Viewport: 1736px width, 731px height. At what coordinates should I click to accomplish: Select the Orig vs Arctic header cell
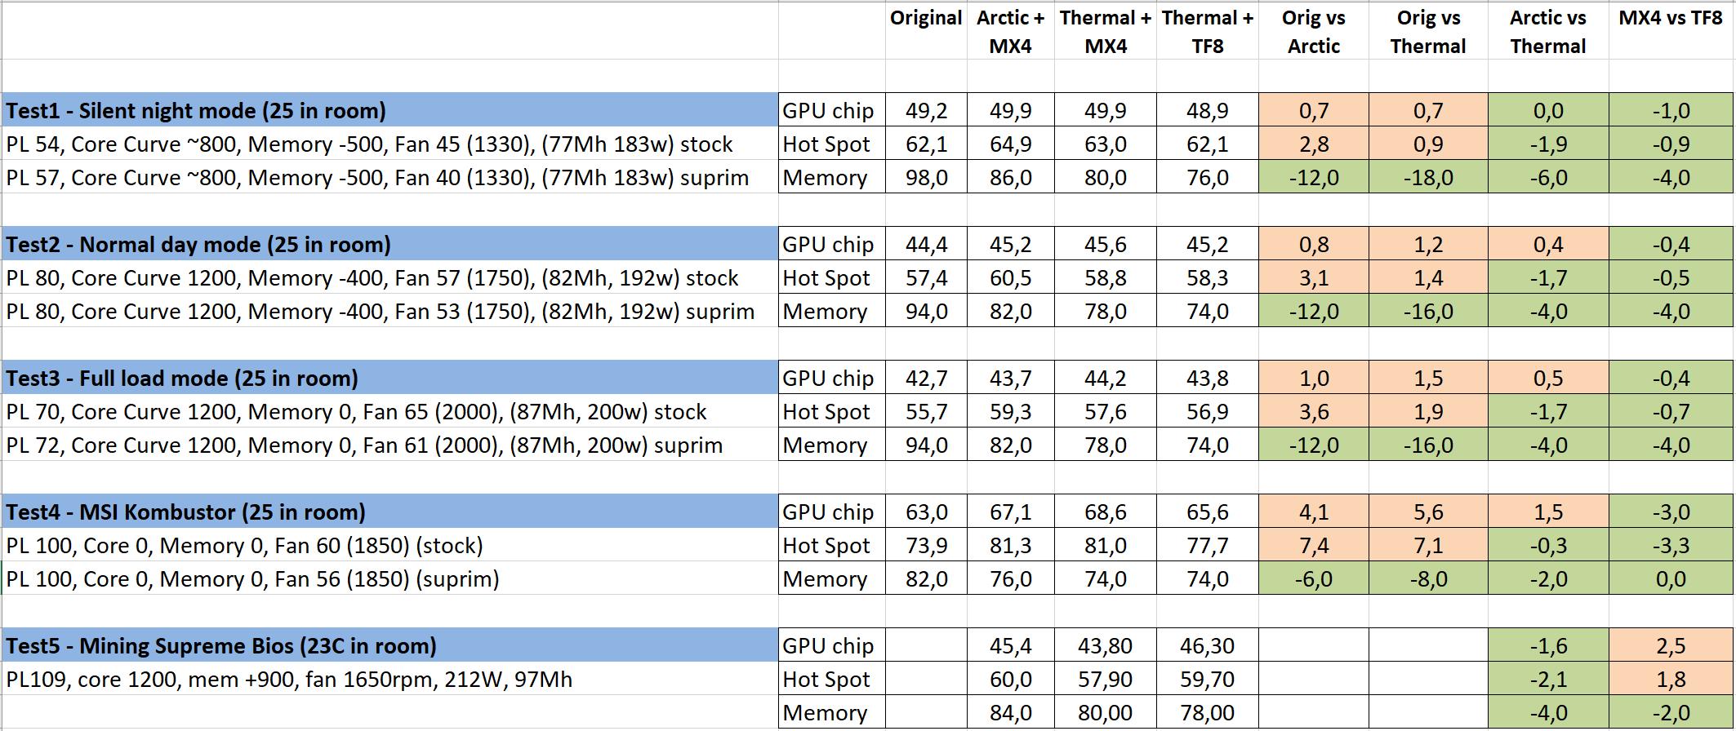click(x=1313, y=32)
